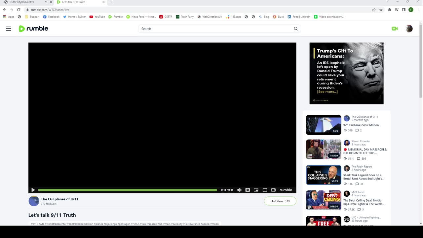Open Shark Tank Legend video title
This screenshot has height=238, width=423.
pyautogui.click(x=364, y=177)
